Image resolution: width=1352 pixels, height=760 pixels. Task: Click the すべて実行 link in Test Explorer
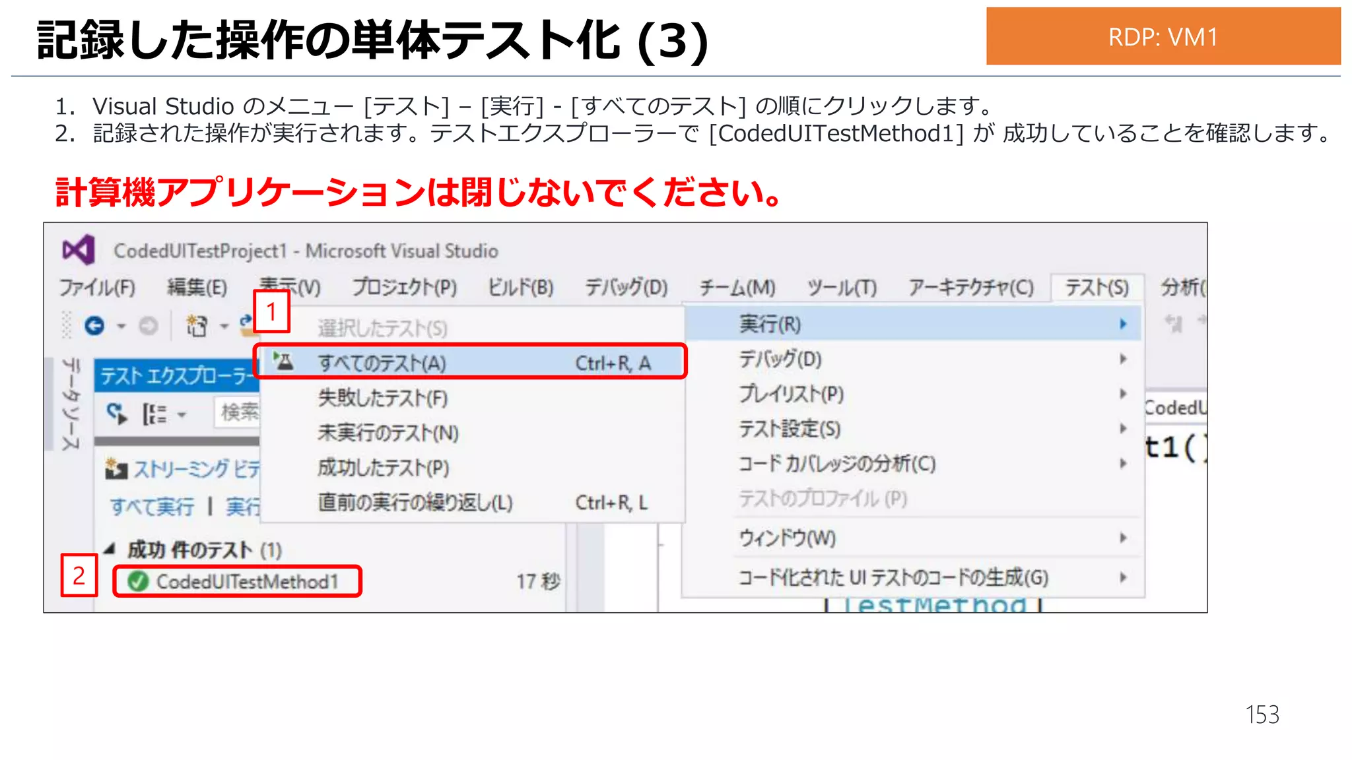[x=152, y=507]
